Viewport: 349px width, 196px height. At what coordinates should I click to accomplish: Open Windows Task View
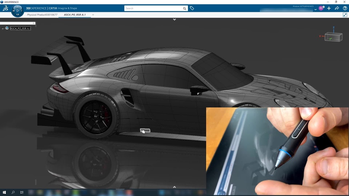point(21,192)
